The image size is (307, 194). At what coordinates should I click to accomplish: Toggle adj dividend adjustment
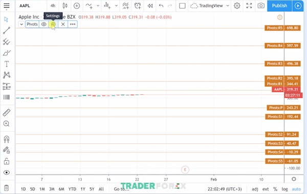pyautogui.click(x=255, y=189)
